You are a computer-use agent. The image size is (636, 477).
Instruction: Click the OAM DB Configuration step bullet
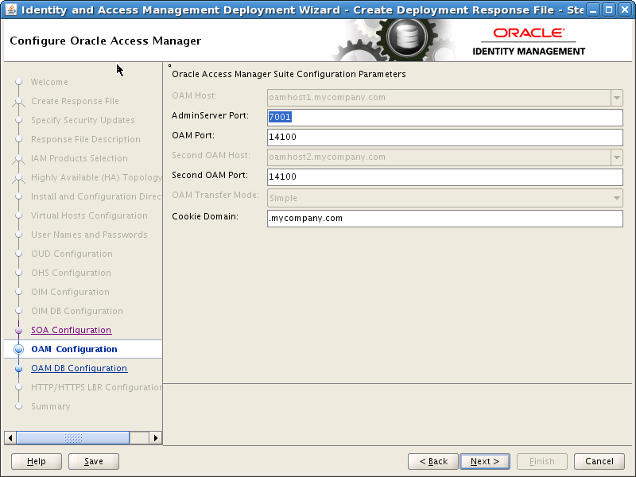18,369
